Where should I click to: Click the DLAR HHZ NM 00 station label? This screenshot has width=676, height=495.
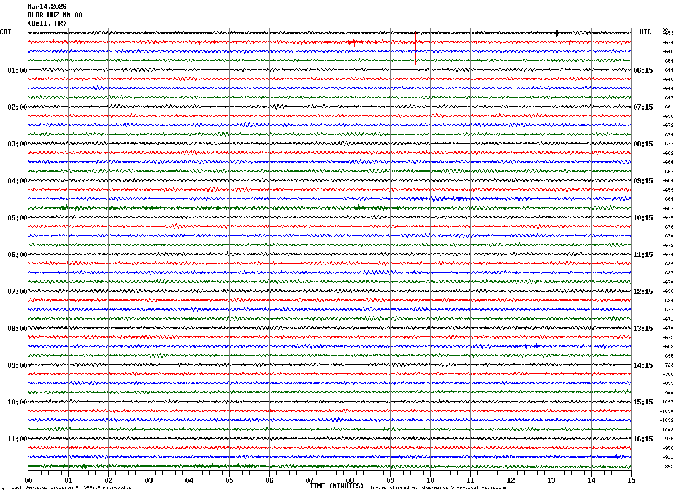click(x=55, y=15)
